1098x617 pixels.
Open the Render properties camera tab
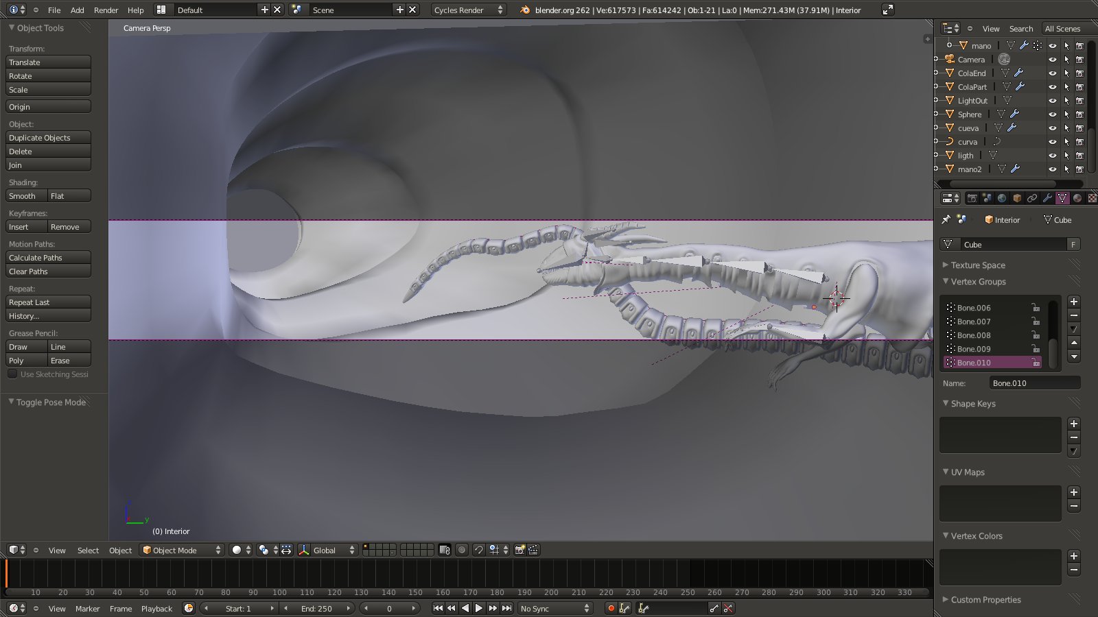click(x=972, y=198)
